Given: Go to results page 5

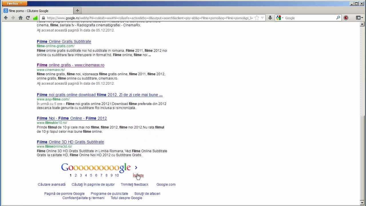Looking at the screenshot, I should pyautogui.click(x=91, y=175).
